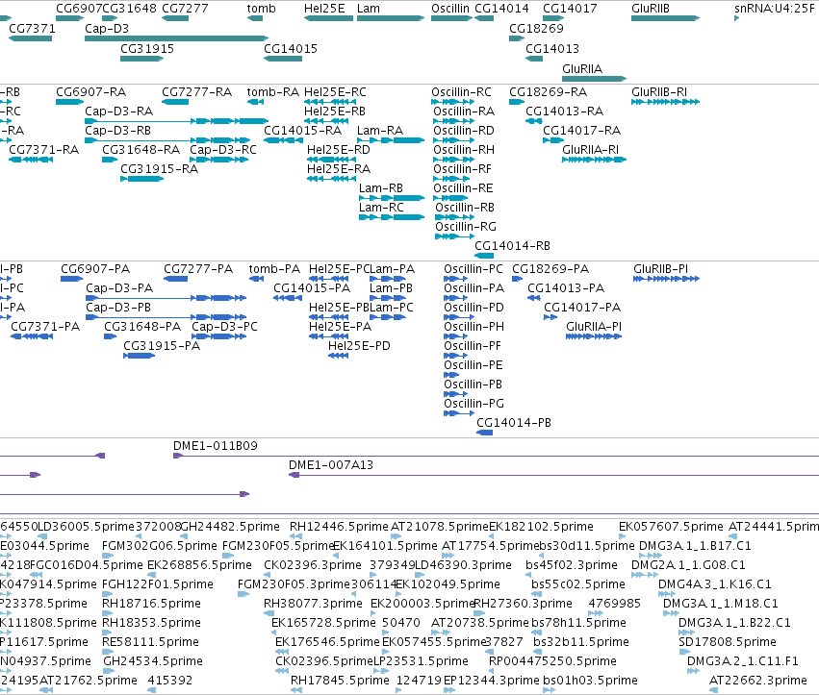Select protein CG14015-PA
Viewport: 819px width, 695px height.
(288, 298)
